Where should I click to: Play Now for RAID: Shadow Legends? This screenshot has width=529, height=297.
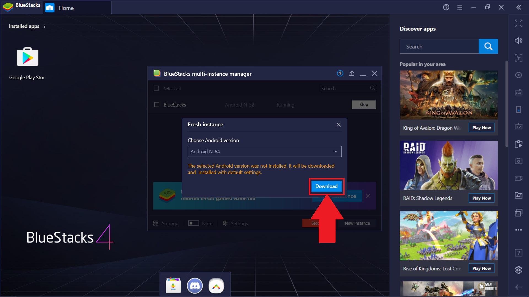481,198
